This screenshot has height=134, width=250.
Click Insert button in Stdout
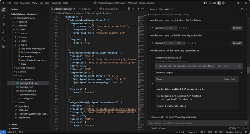(234, 79)
